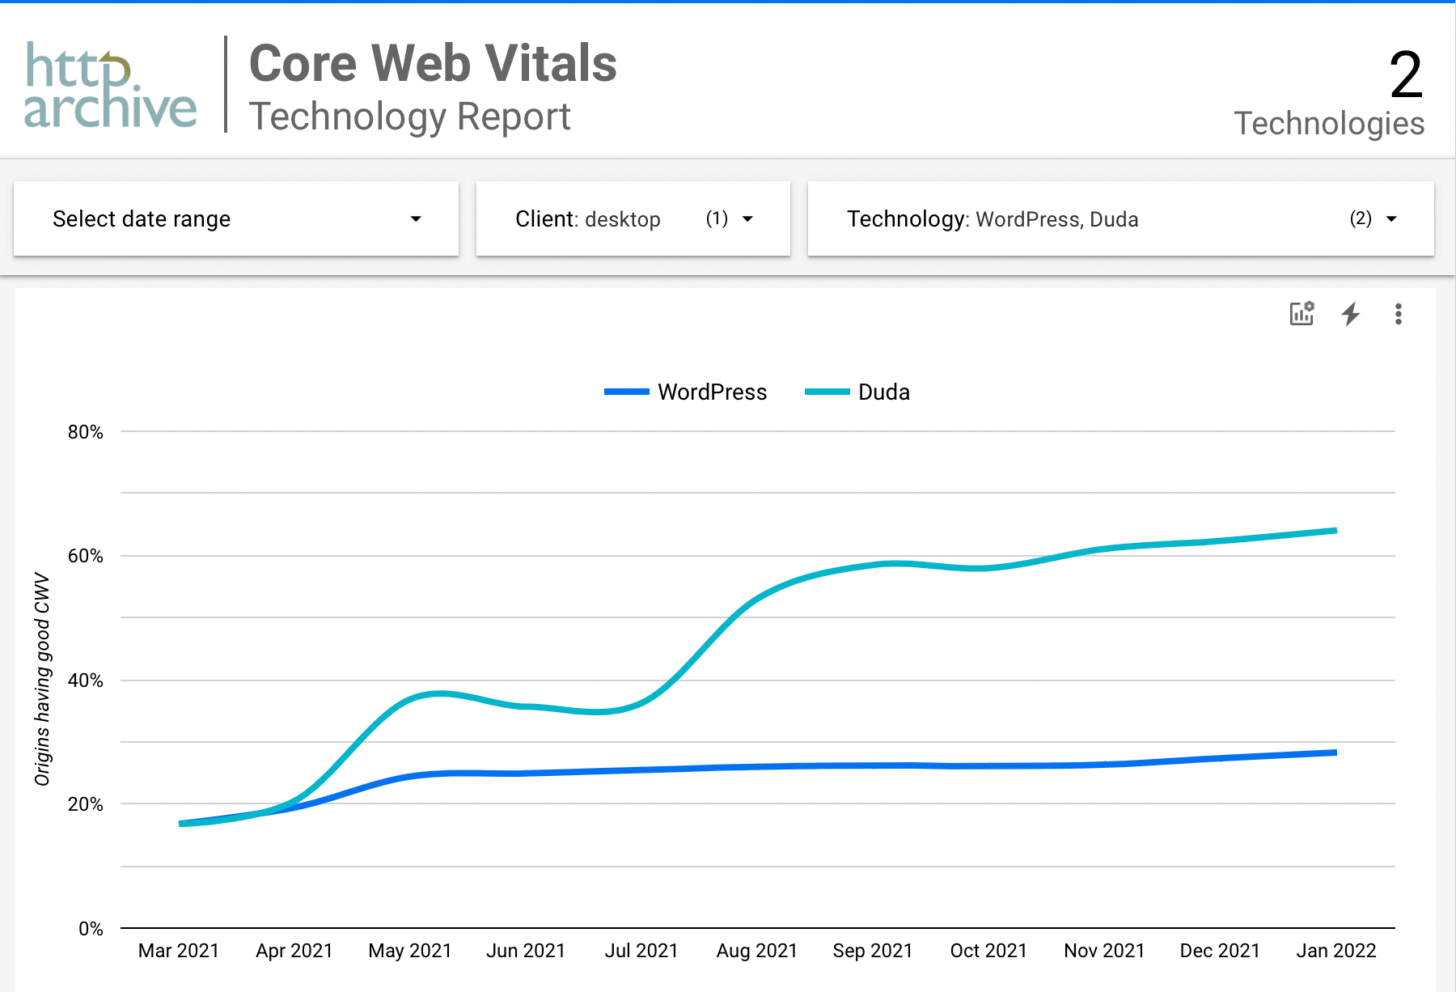Screen dimensions: 1456x992
Task: Click the Apr 2021 axis label
Action: tap(294, 950)
